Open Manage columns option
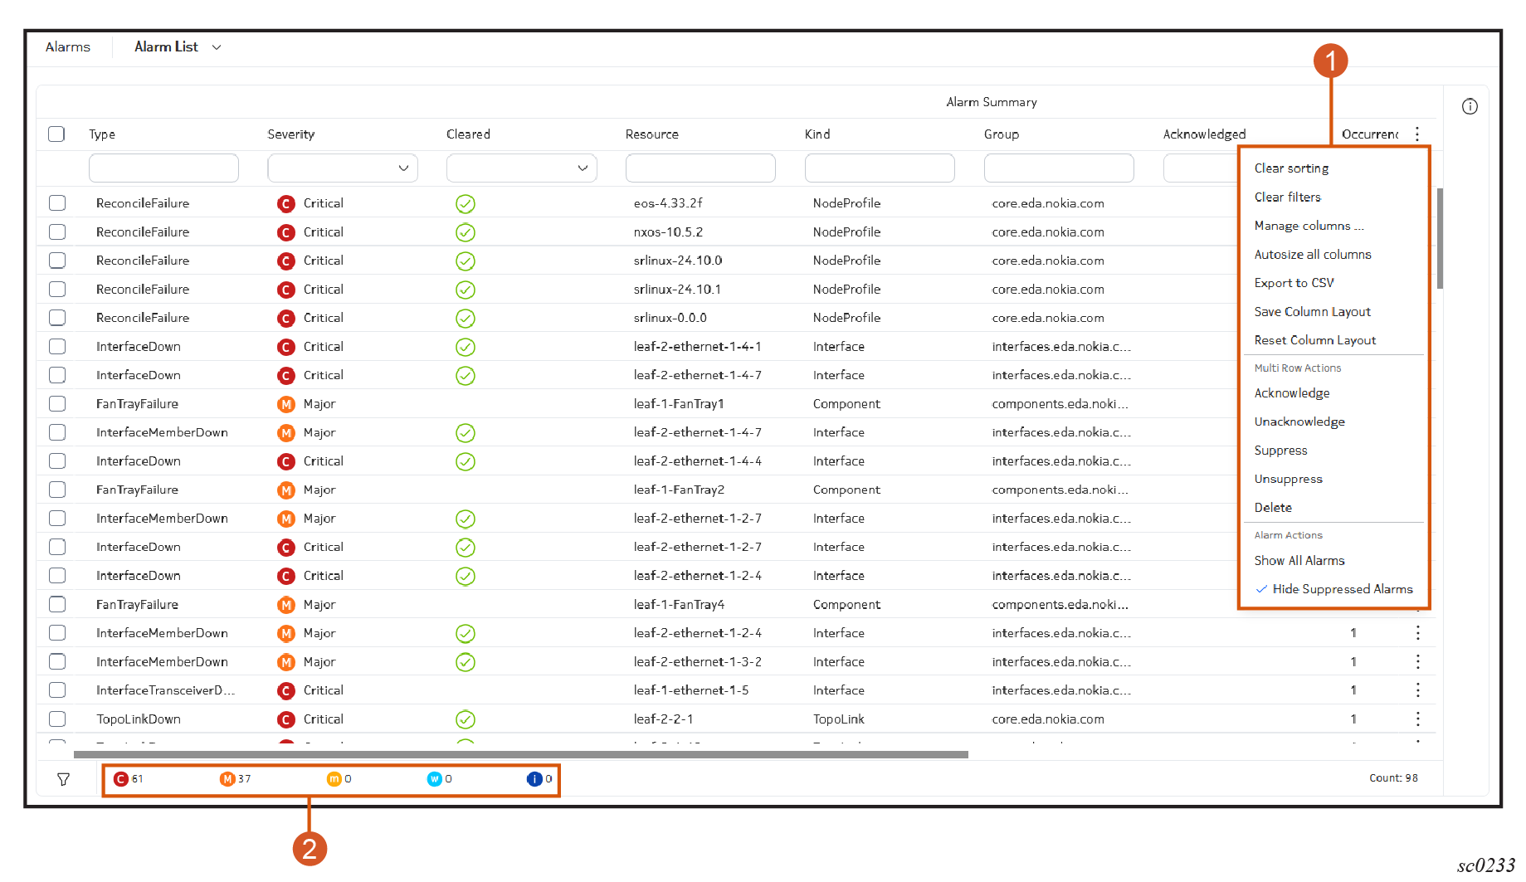The width and height of the screenshot is (1526, 882). pyautogui.click(x=1309, y=226)
